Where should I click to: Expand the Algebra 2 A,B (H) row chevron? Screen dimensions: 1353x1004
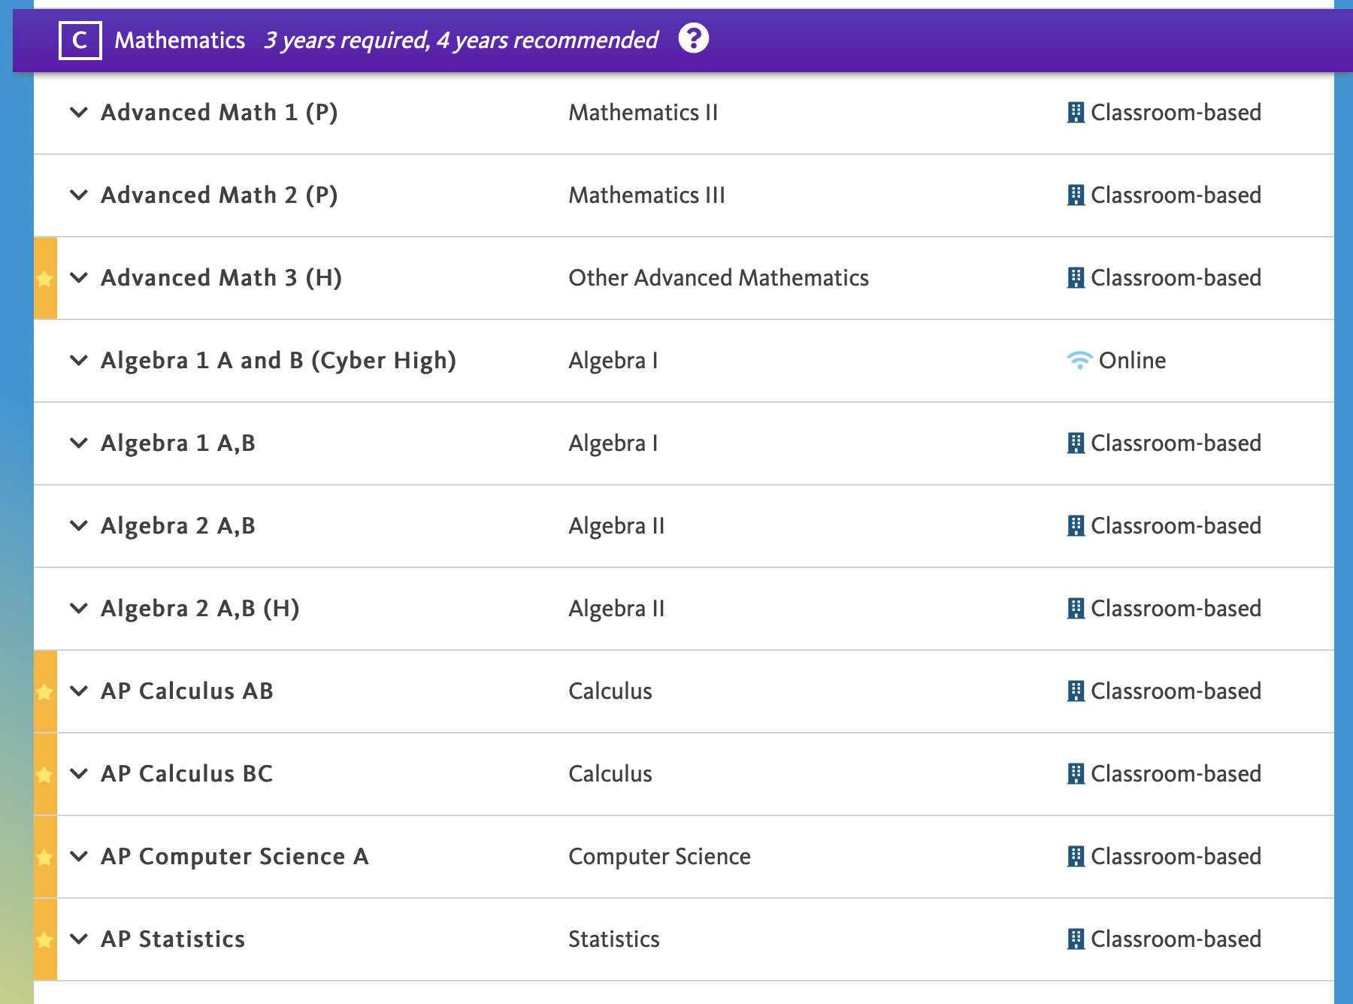point(79,609)
